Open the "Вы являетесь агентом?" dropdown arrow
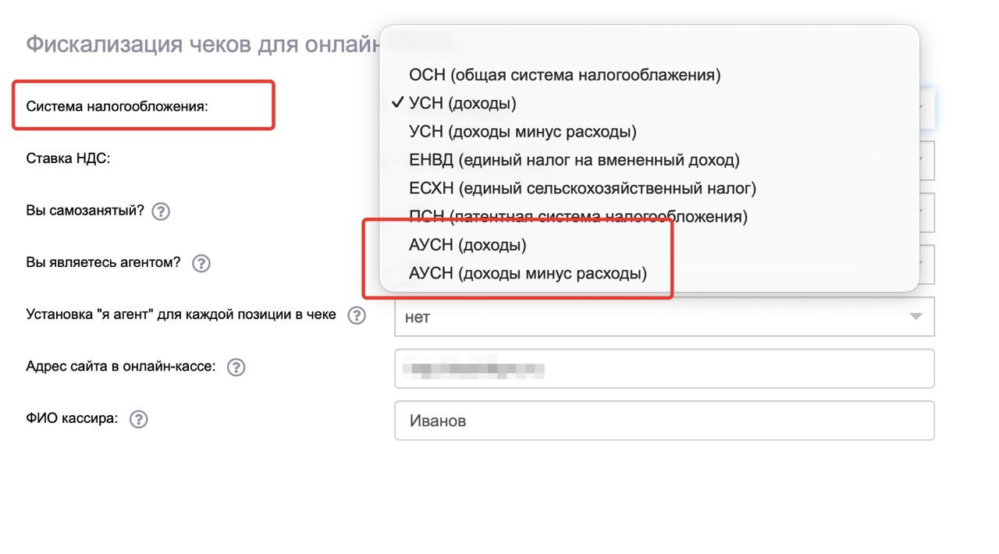Viewport: 999px width, 554px height. [926, 264]
